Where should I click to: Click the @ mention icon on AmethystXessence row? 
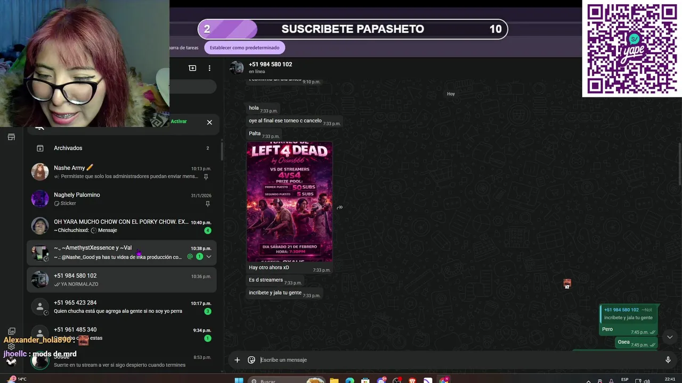point(190,257)
